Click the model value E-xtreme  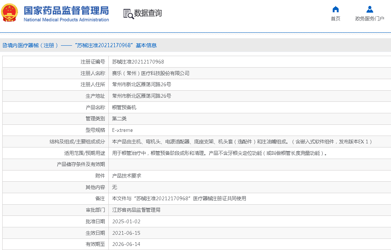(x=122, y=130)
